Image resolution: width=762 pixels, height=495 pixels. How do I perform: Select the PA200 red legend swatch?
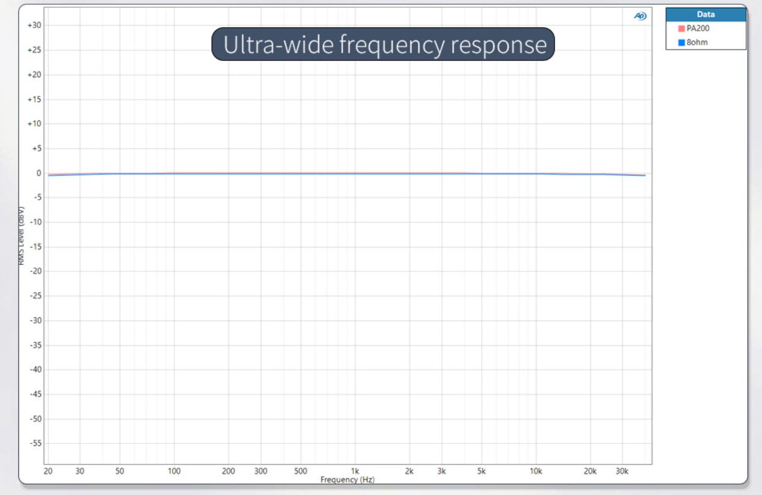click(x=681, y=29)
